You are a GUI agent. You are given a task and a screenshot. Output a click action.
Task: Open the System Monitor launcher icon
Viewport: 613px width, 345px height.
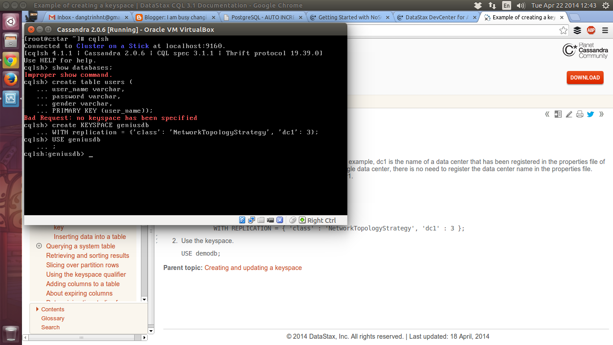click(x=11, y=99)
